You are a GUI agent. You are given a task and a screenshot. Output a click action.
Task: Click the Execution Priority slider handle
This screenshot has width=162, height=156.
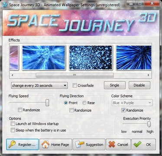click(x=149, y=124)
